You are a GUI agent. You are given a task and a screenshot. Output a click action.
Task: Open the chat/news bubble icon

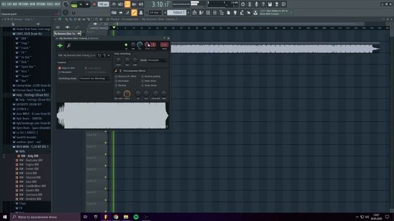click(x=283, y=4)
